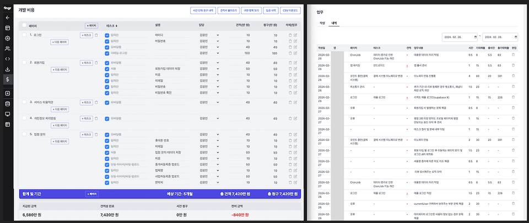Screen dimensions: 529x223
Task: Click the + 다음 페이지 button under 회원가입
Action: pos(60,70)
